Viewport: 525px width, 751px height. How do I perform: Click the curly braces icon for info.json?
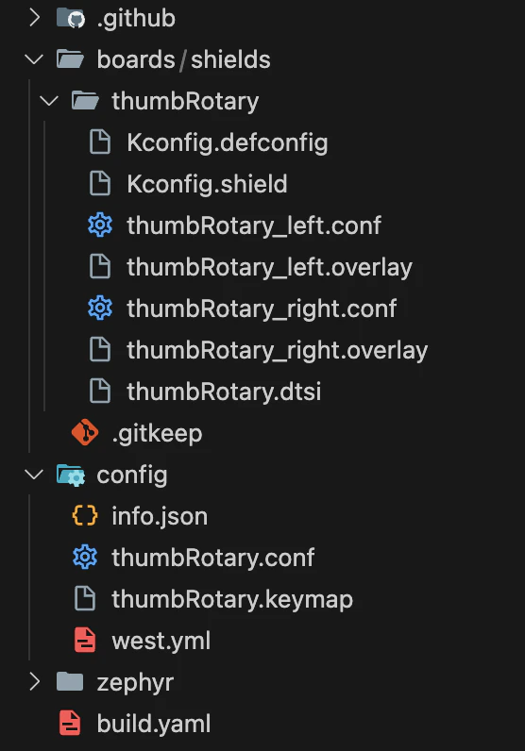85,516
